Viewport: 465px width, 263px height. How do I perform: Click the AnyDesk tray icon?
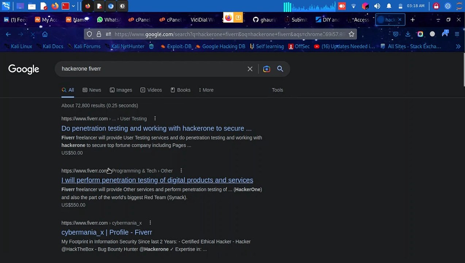coord(342,6)
